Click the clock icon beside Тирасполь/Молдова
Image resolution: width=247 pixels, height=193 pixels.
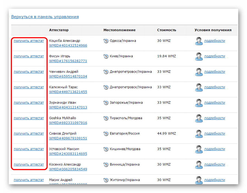pyautogui.click(x=106, y=118)
